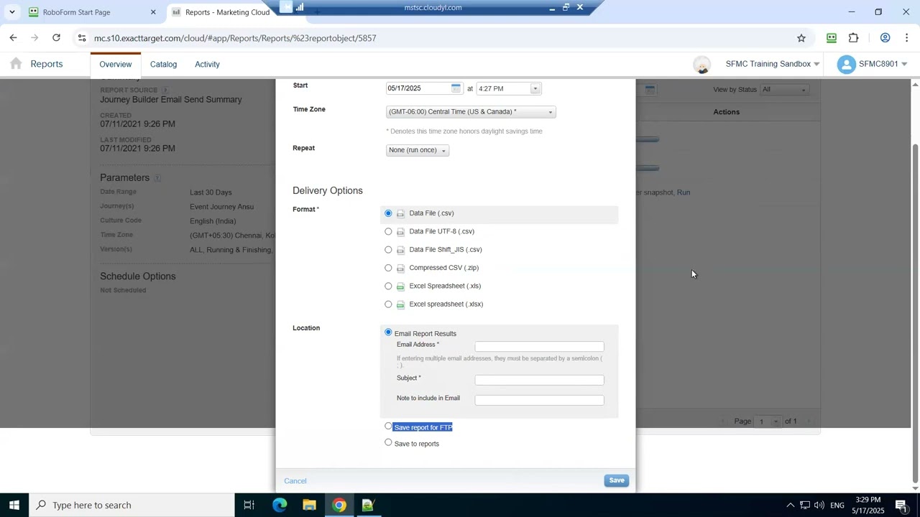Click the address bar URL
The height and width of the screenshot is (517, 920).
coord(235,38)
